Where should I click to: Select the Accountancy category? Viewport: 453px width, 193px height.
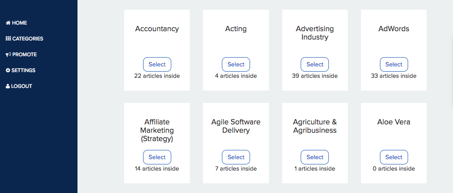[157, 64]
